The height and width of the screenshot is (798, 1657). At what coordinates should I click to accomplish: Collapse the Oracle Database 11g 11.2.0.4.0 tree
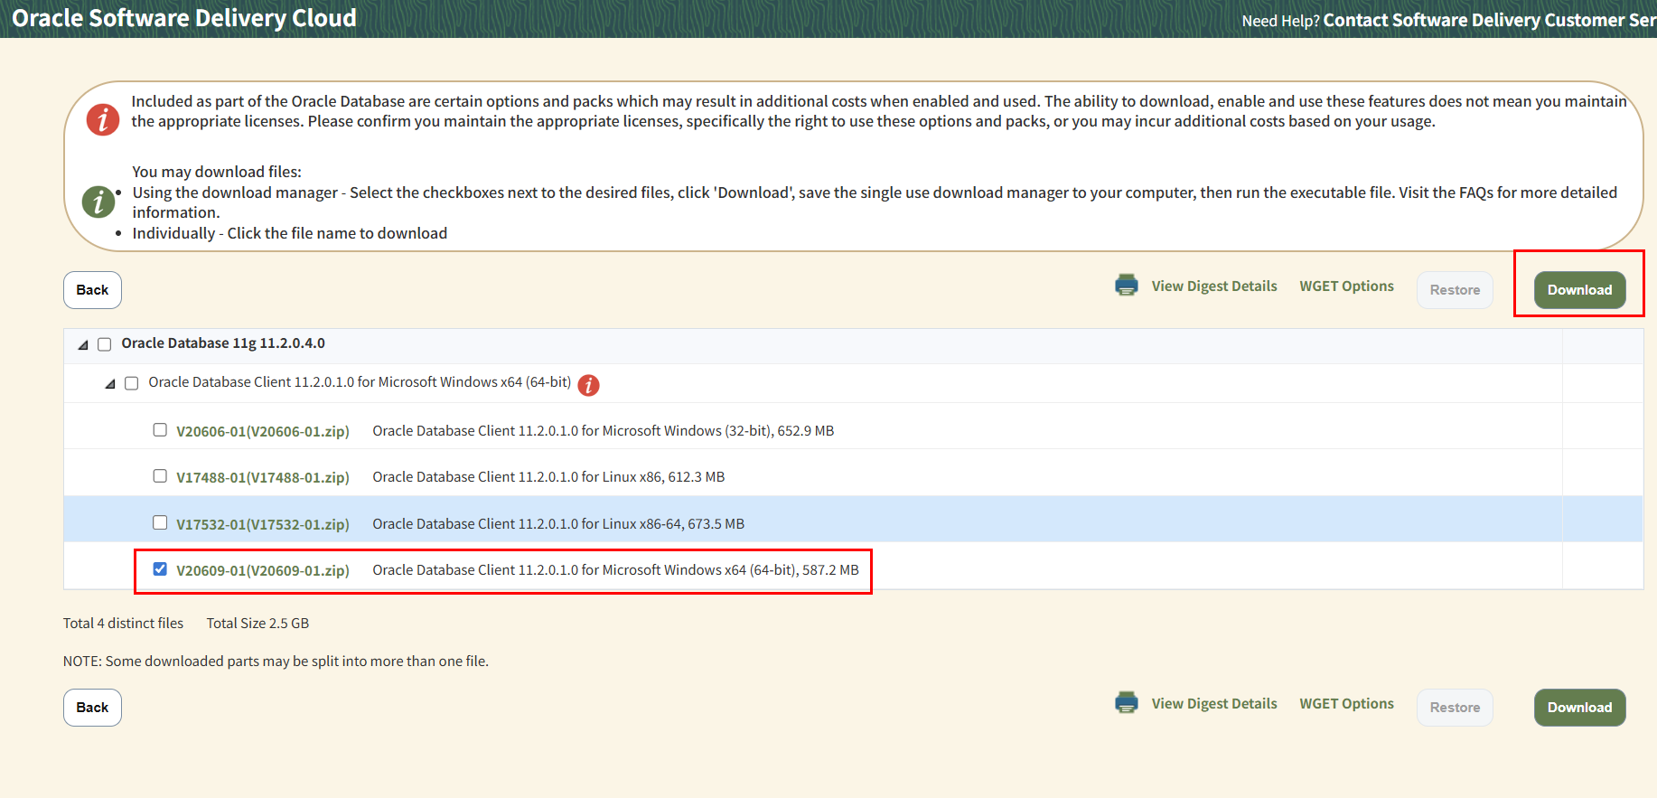coord(83,344)
